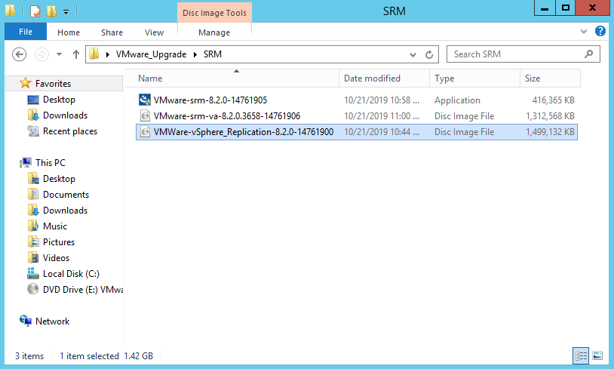Click the New Folder quick access icon
The height and width of the screenshot is (369, 614).
pos(51,11)
